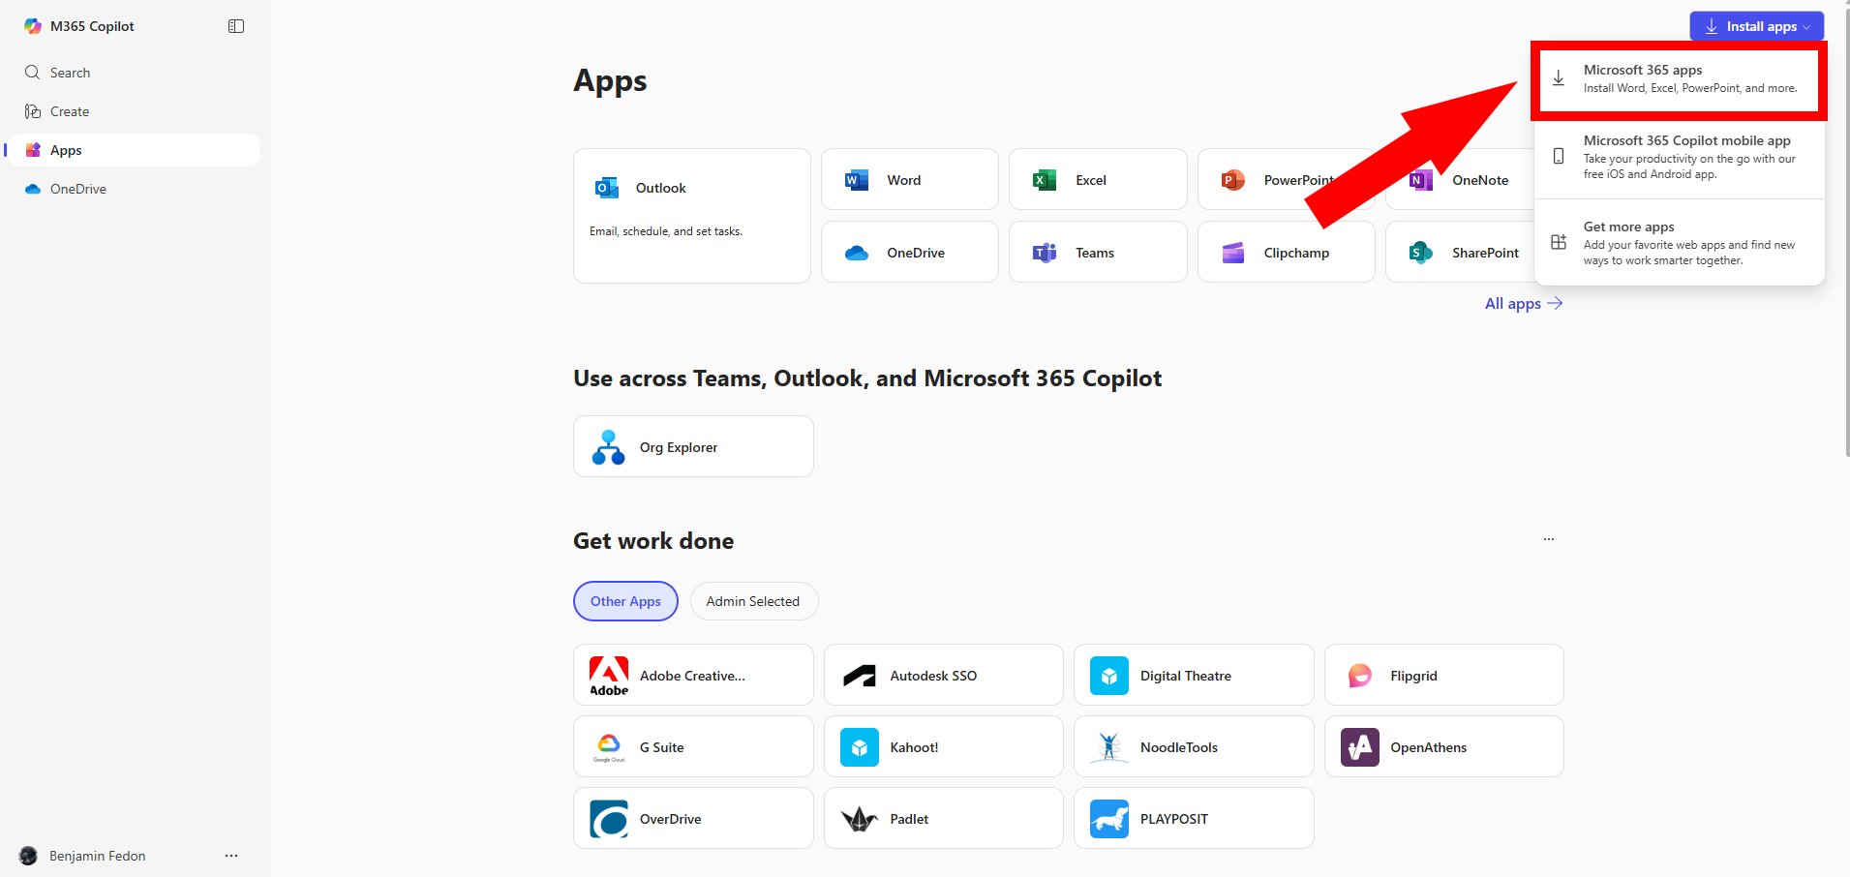
Task: Go to Apps in sidebar navigation
Action: (134, 150)
